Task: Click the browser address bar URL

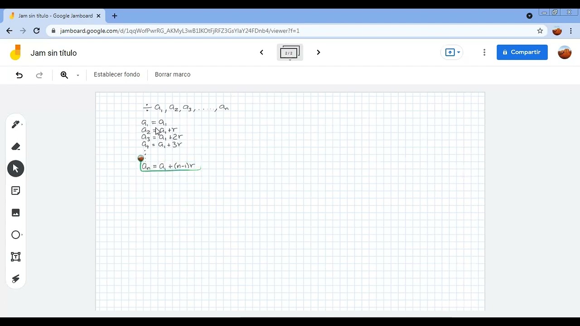Action: (x=180, y=31)
